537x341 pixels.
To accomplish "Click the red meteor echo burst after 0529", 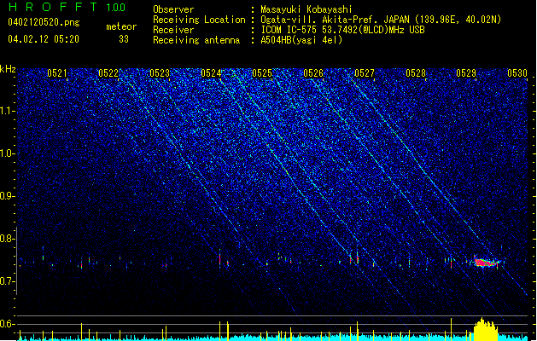I will (x=486, y=263).
